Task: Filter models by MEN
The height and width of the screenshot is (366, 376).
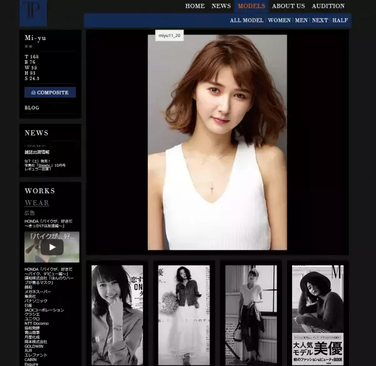Action: click(301, 21)
